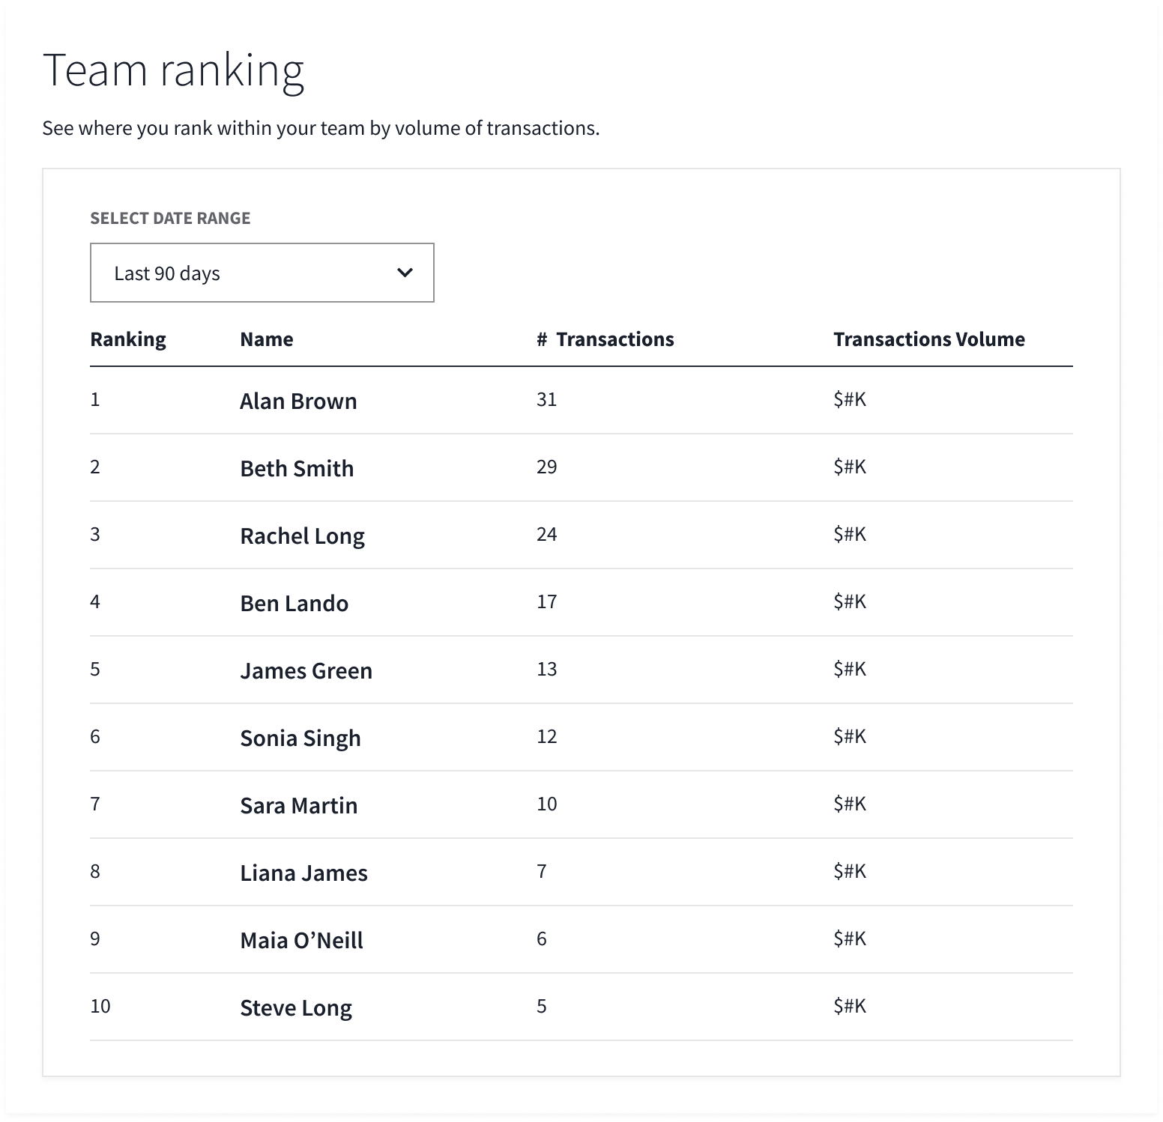This screenshot has width=1163, height=1122.
Task: Select James Green from the table
Action: pyautogui.click(x=306, y=671)
